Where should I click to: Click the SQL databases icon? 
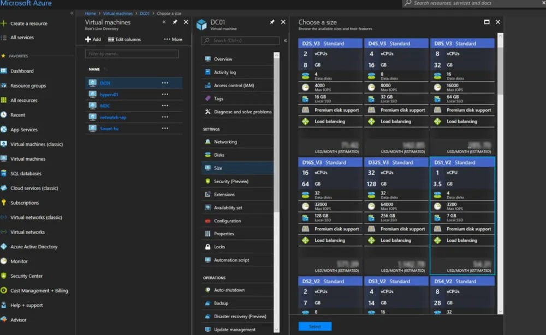tap(4, 173)
